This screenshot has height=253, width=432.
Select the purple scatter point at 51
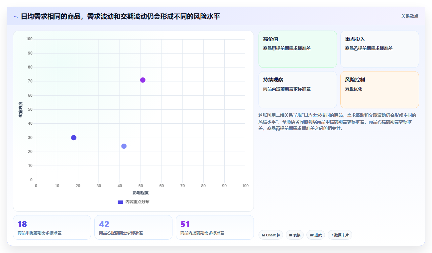(x=143, y=80)
